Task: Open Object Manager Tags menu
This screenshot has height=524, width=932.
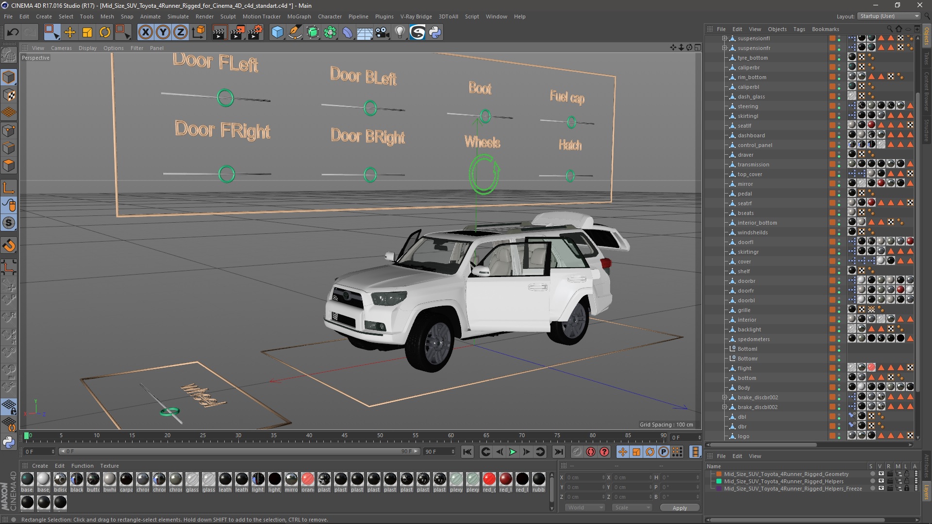Action: pyautogui.click(x=799, y=29)
